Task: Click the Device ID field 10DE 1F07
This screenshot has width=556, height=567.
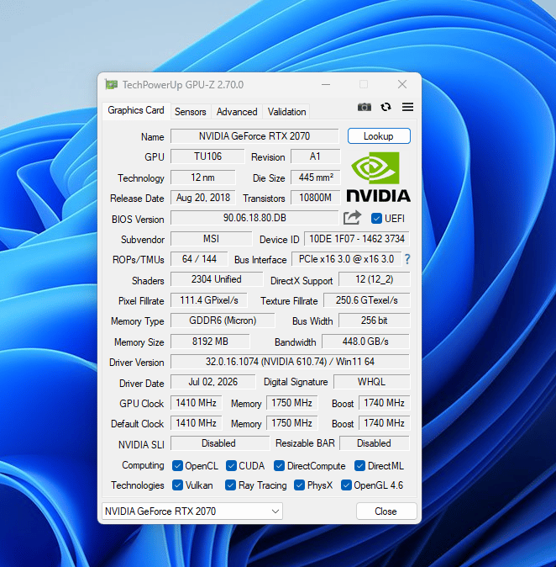Action: pyautogui.click(x=357, y=239)
